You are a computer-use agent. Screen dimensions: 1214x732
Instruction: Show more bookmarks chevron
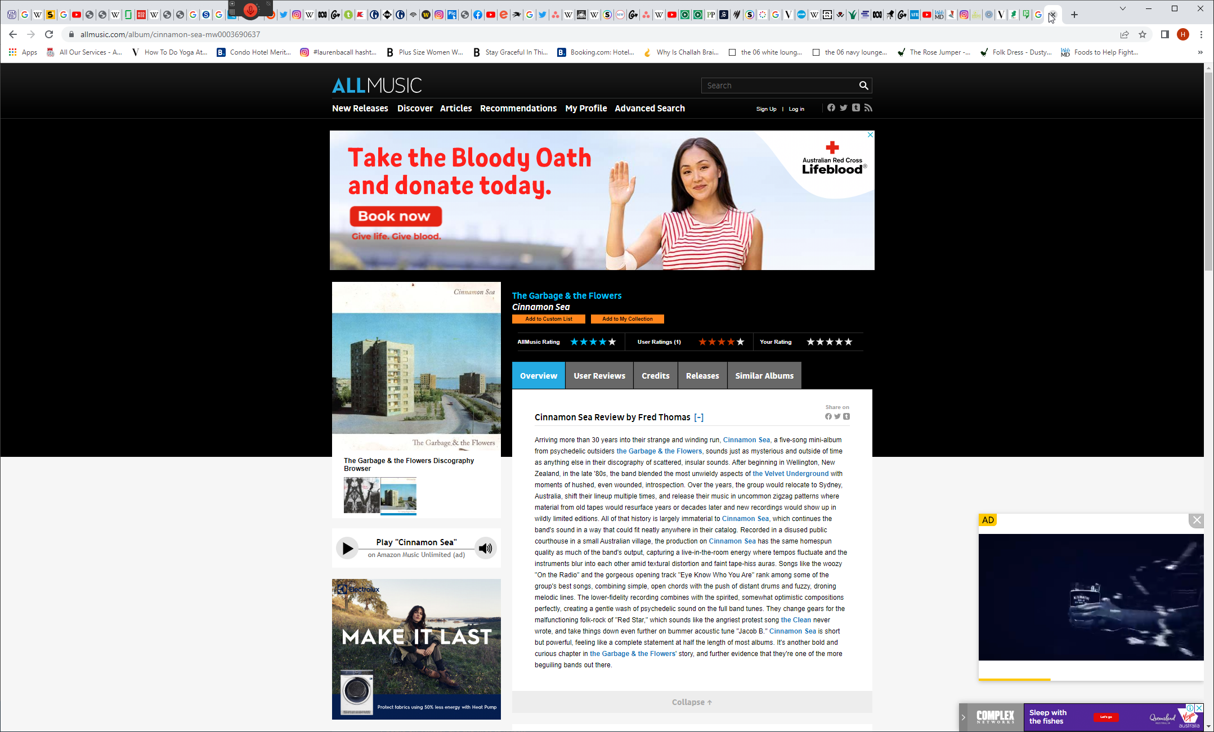pyautogui.click(x=1200, y=52)
